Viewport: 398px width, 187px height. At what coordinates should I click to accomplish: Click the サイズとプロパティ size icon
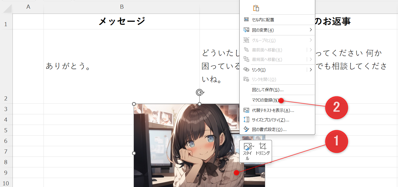click(x=246, y=120)
